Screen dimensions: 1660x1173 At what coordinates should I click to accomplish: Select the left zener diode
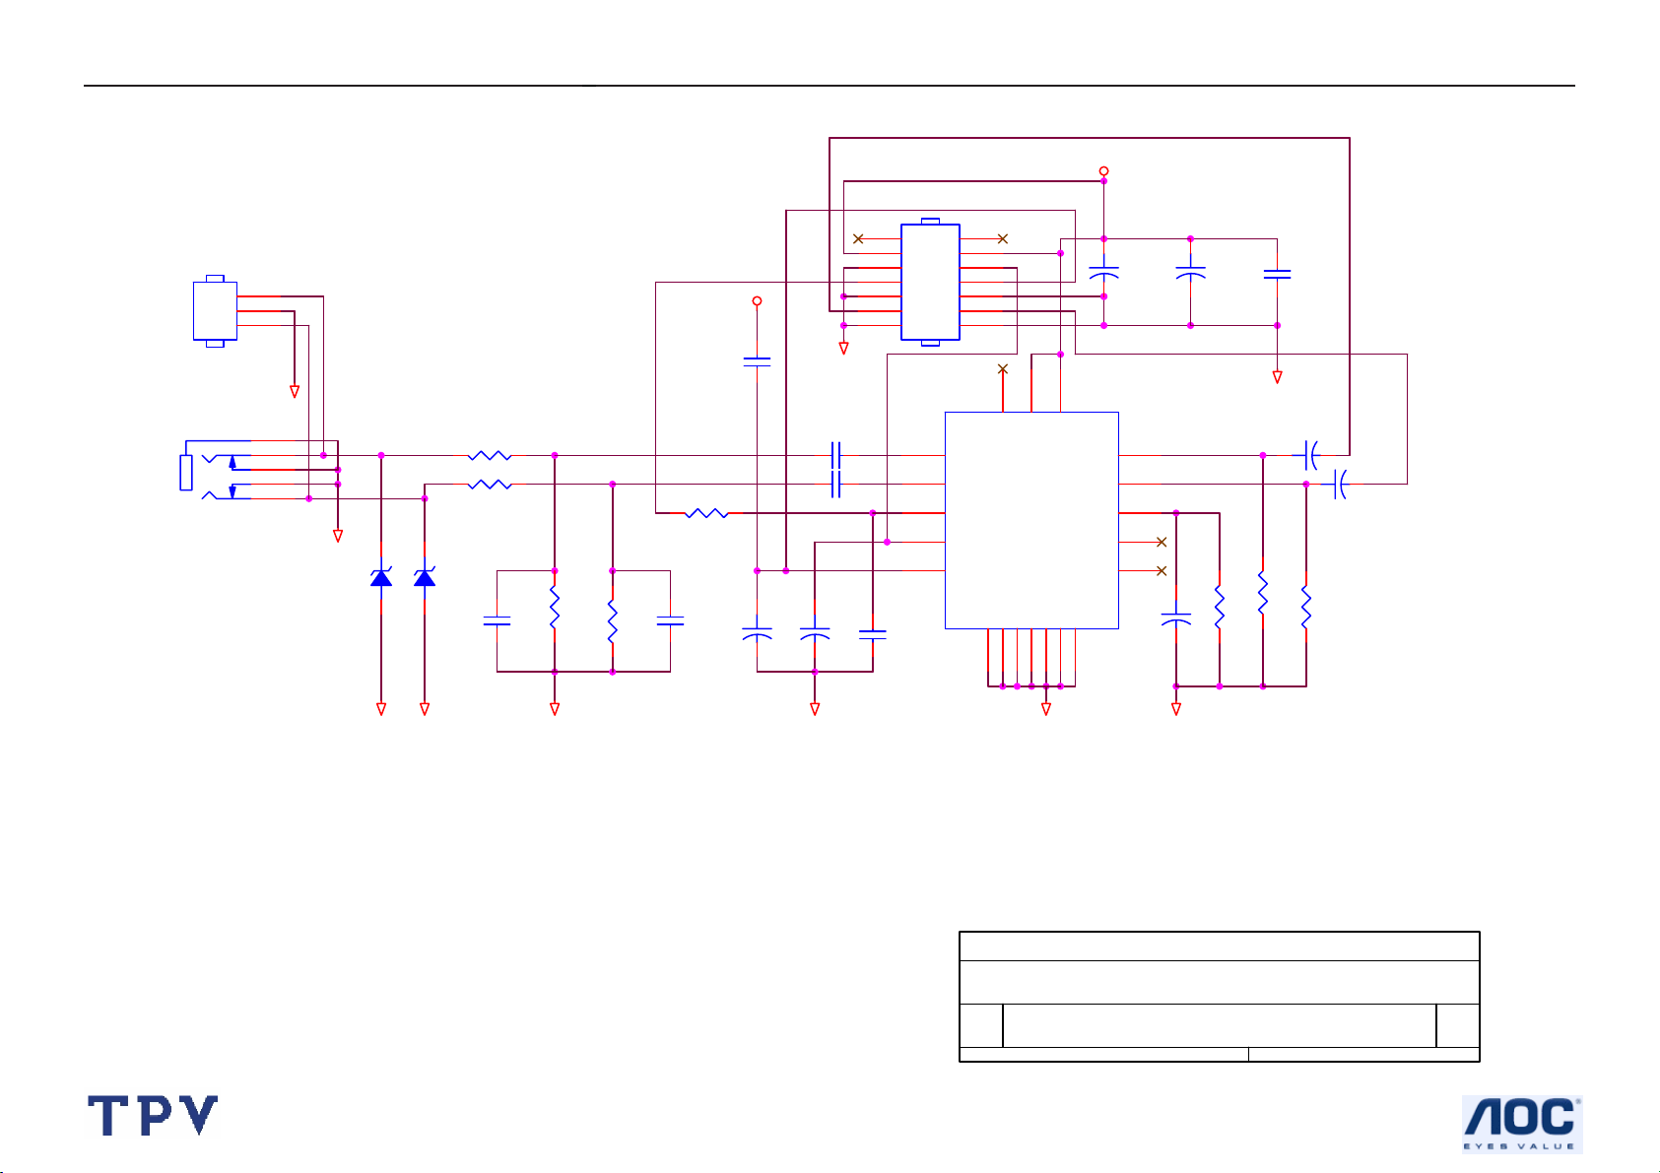pyautogui.click(x=381, y=577)
